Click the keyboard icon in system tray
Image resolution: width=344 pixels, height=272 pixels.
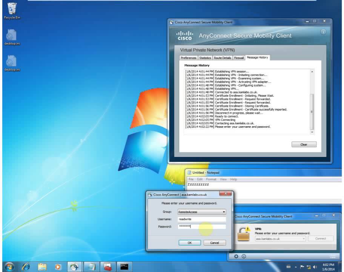289,267
